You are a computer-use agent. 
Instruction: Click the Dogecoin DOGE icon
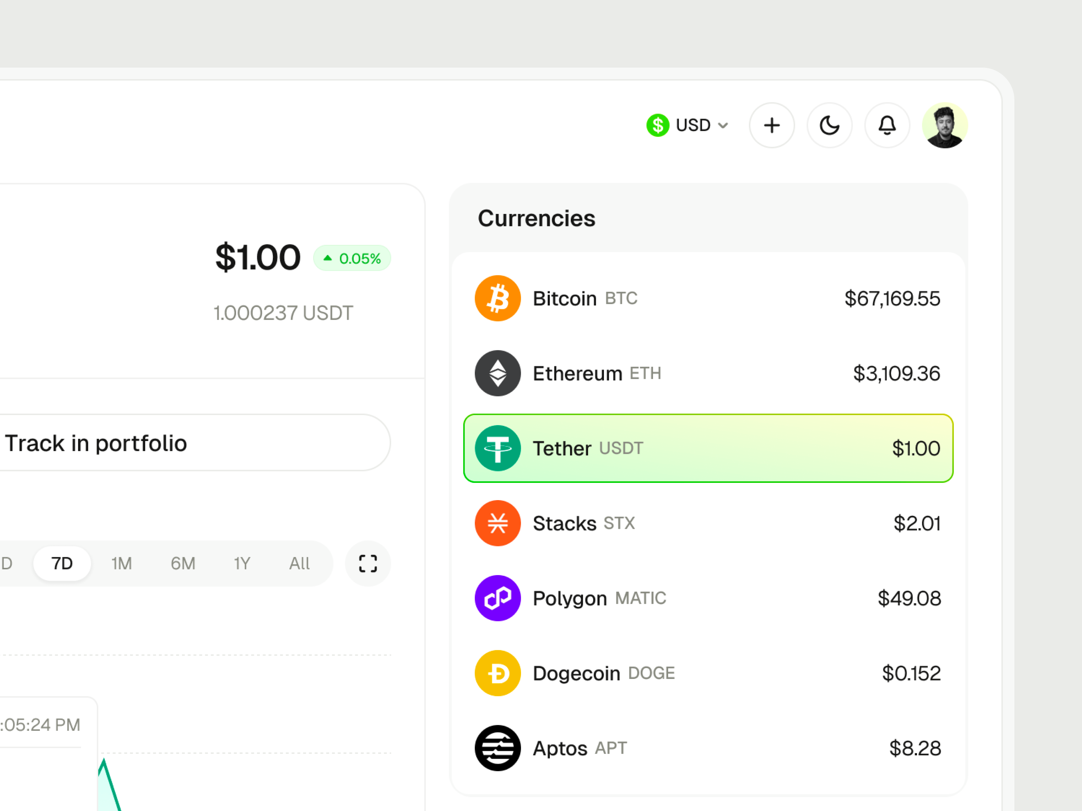pyautogui.click(x=497, y=673)
